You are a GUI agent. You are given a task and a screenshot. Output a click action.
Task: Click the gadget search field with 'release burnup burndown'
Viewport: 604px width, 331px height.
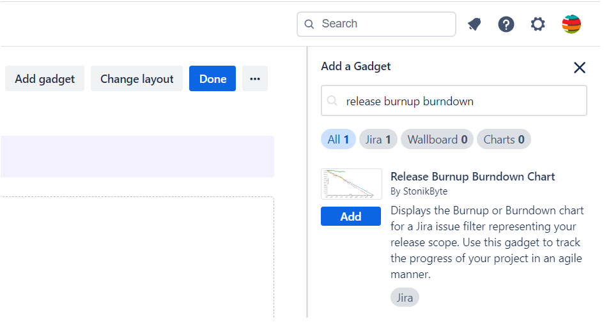(454, 101)
